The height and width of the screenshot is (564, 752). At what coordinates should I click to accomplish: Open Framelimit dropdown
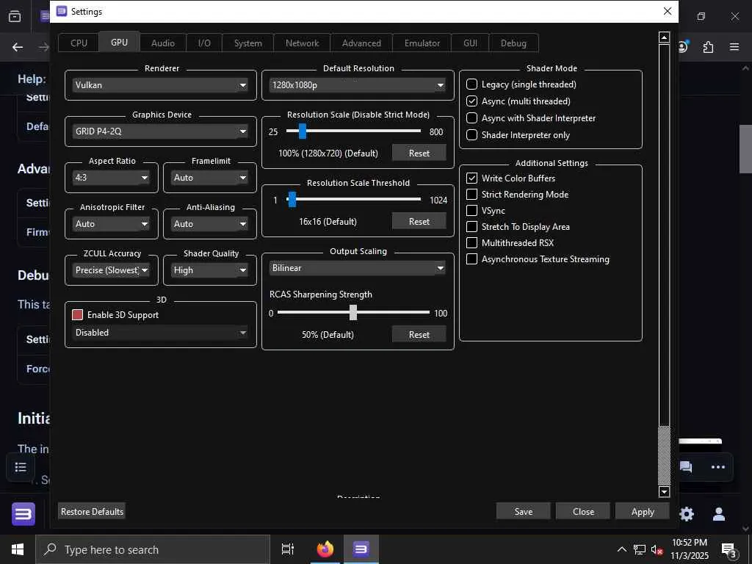[x=210, y=178]
